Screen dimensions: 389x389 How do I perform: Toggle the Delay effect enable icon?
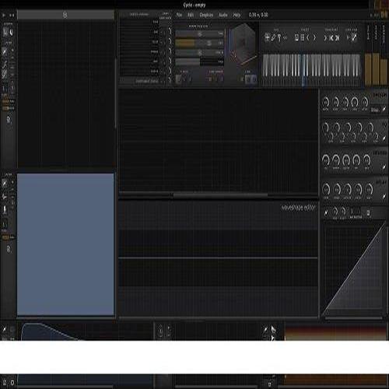(x=384, y=197)
